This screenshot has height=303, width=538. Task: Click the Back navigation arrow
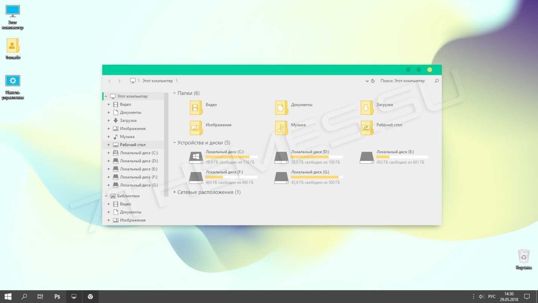coord(109,81)
